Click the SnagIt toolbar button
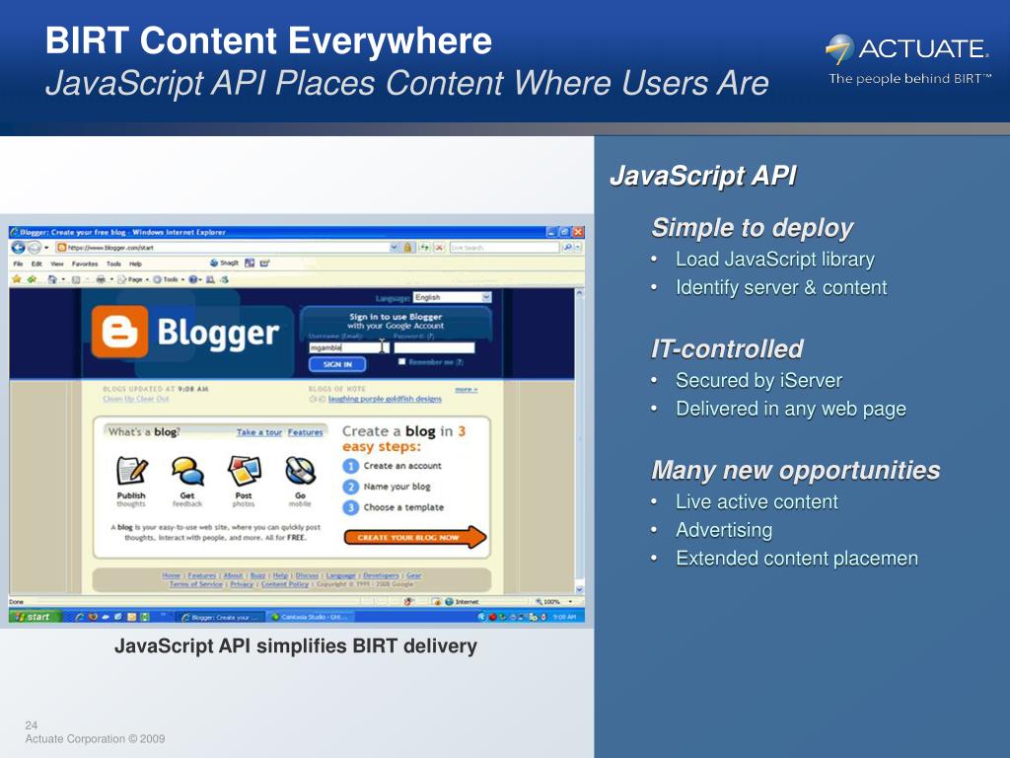The image size is (1010, 758). [225, 263]
